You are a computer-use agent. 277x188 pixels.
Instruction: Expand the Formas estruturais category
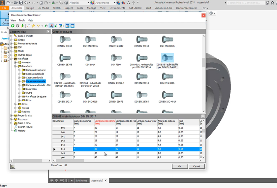[x=12, y=44]
